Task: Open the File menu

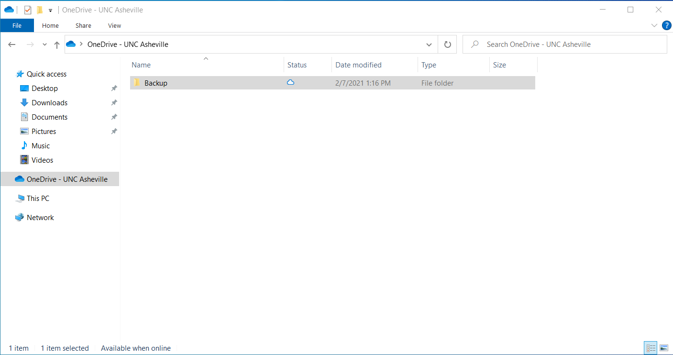Action: pos(17,25)
